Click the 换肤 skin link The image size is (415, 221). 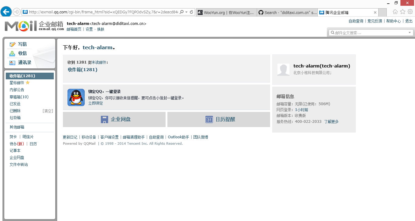pos(101,29)
